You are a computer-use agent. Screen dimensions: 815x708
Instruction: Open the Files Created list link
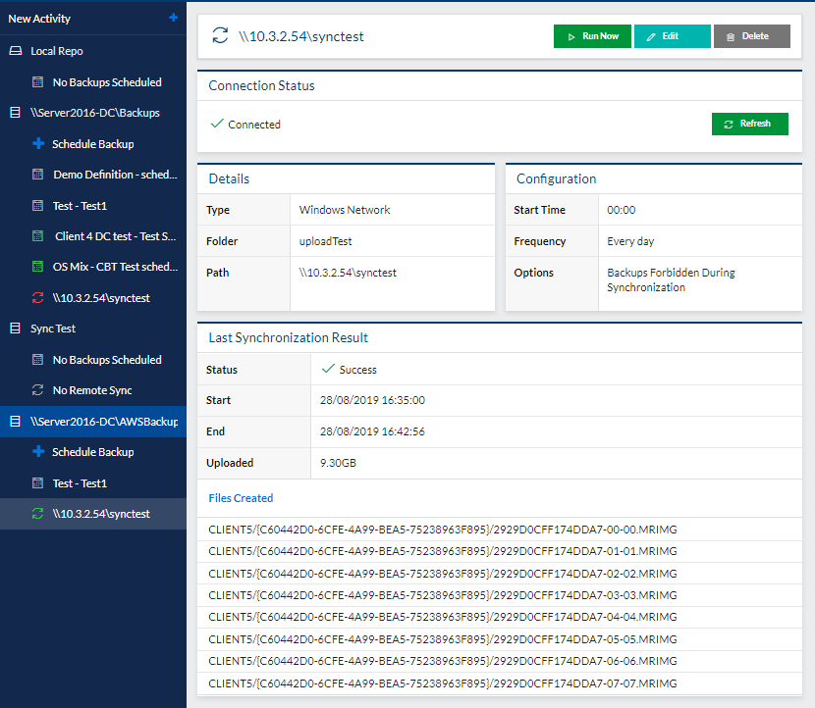pyautogui.click(x=241, y=498)
